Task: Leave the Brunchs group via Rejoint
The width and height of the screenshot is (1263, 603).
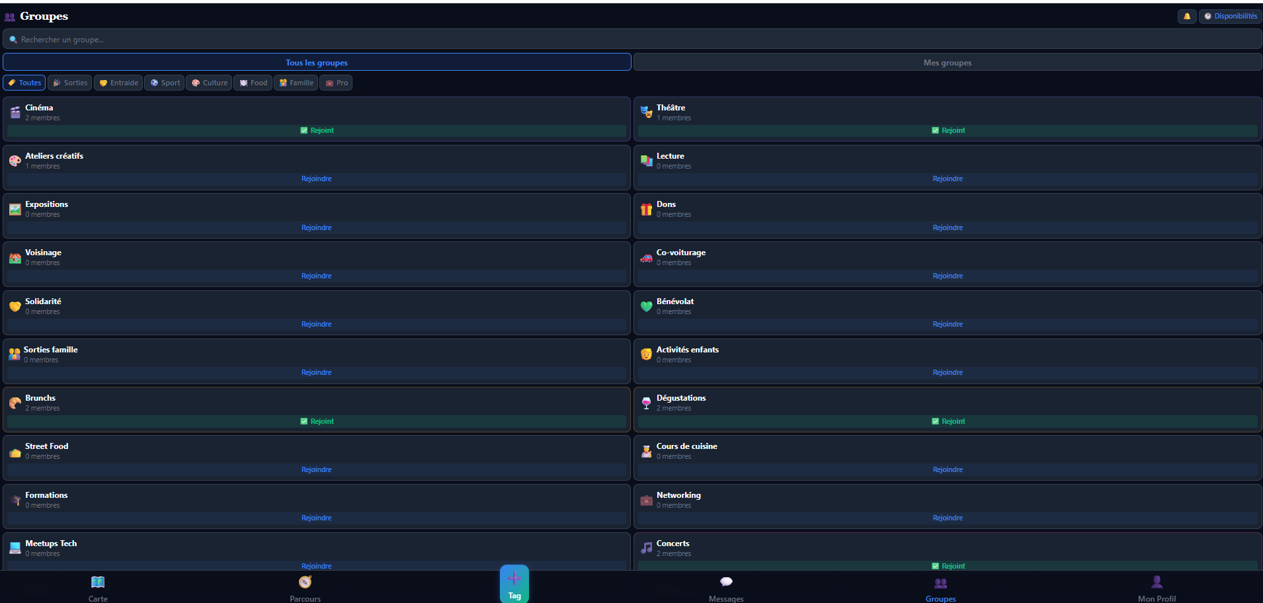Action: 317,421
